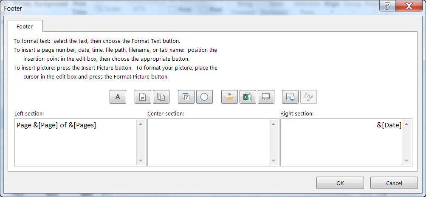Open the Format Text button
Screen dimensions: 426x197
click(x=118, y=97)
